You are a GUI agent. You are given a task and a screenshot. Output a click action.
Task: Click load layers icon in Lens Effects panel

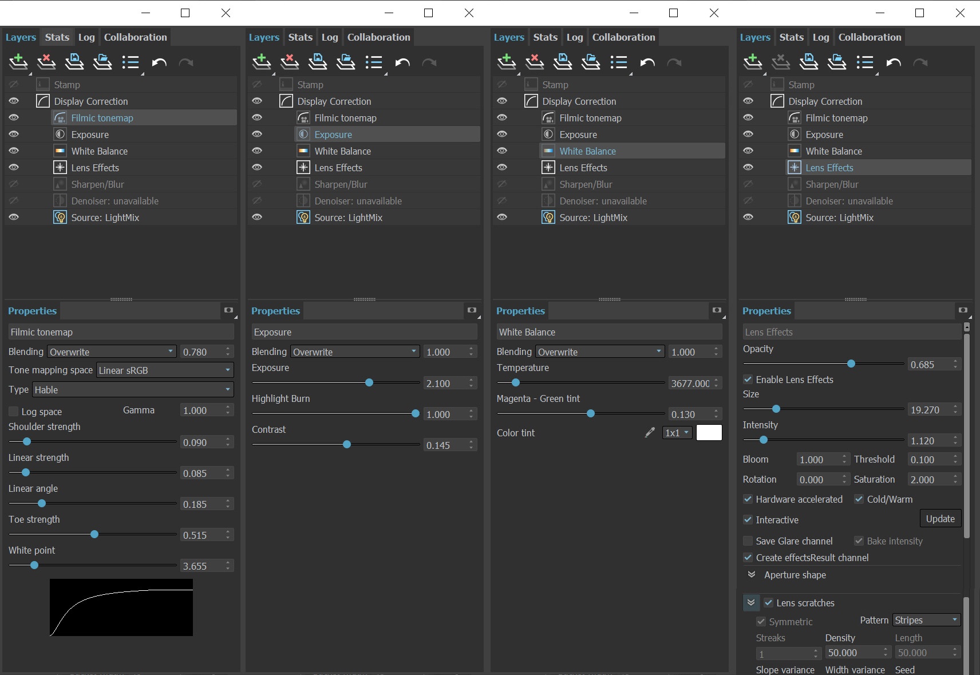point(837,61)
